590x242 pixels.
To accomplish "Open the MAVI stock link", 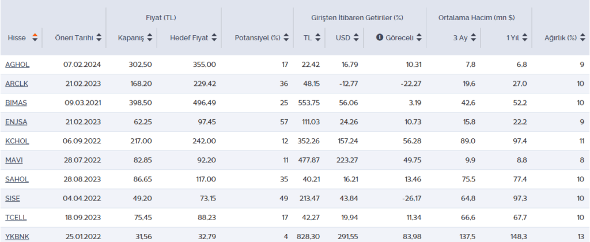I will point(14,160).
